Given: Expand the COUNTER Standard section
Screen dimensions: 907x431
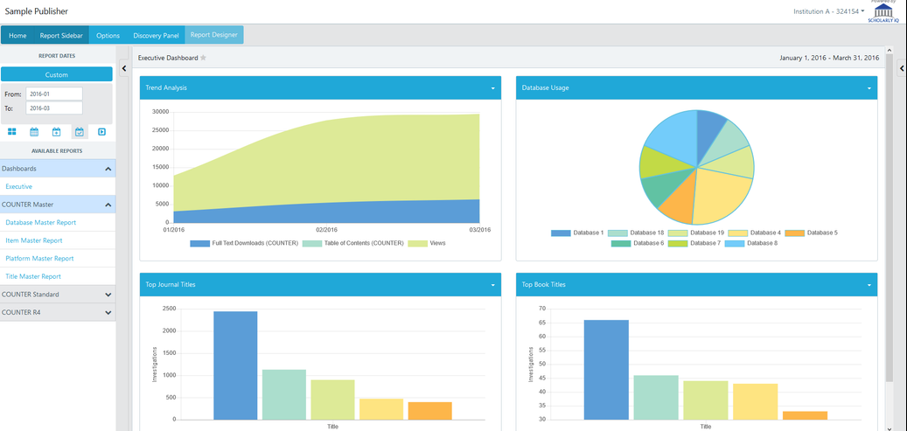Looking at the screenshot, I should click(58, 295).
